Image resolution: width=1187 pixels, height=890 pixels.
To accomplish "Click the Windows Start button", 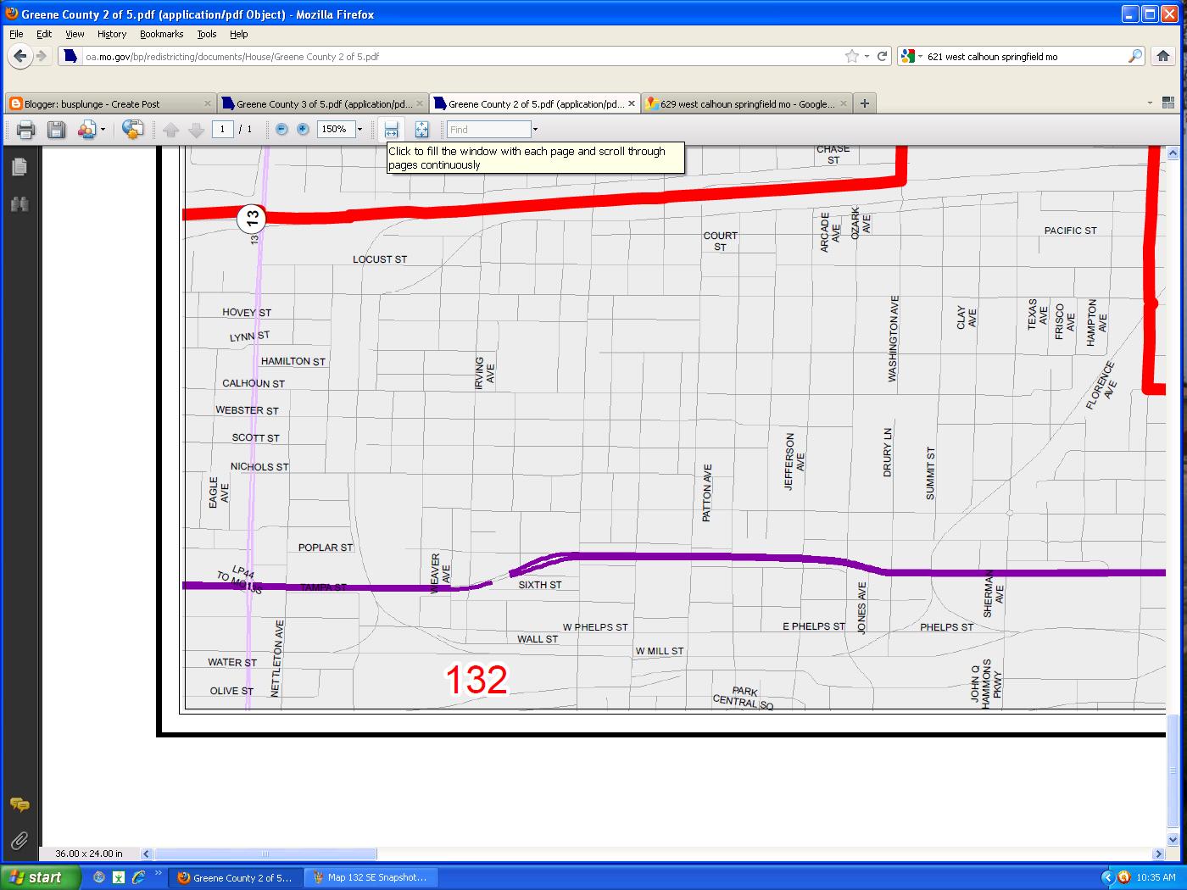I will coord(41,877).
